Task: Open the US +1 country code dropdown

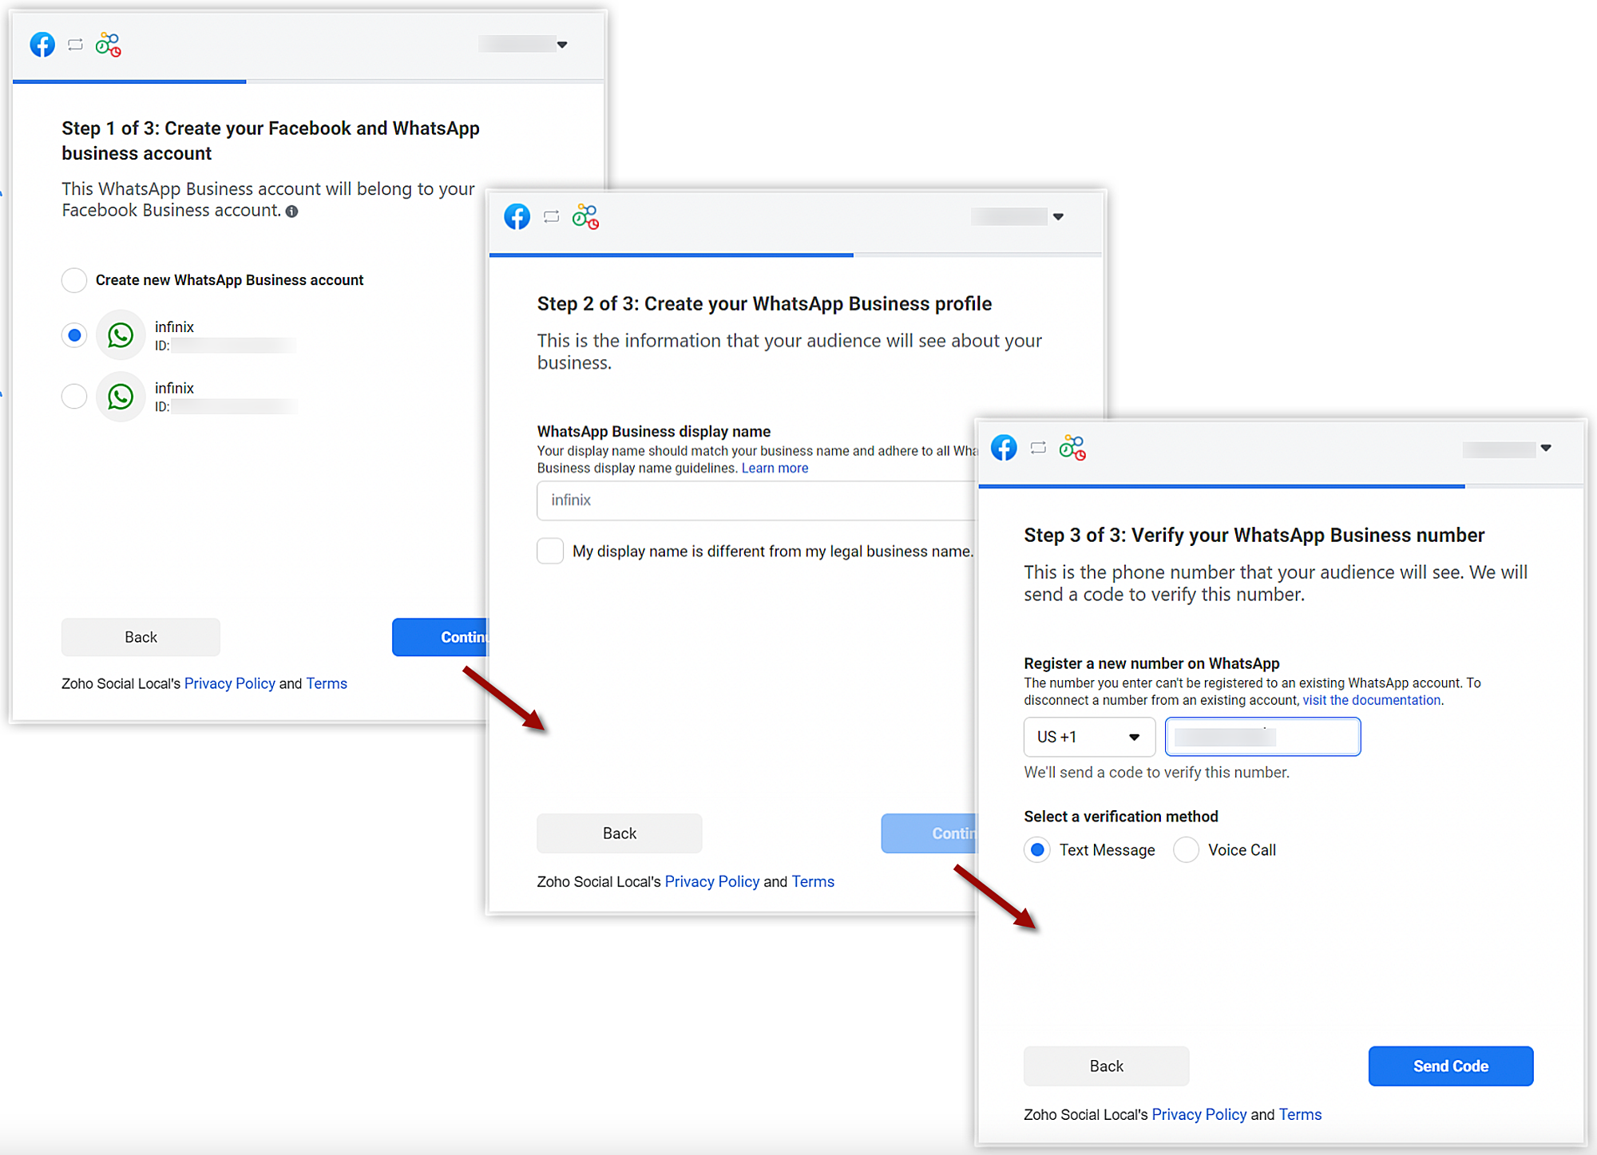Action: 1088,737
